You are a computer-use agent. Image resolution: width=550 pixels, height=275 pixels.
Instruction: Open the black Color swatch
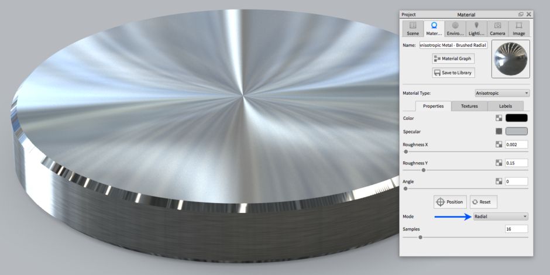[x=517, y=118]
